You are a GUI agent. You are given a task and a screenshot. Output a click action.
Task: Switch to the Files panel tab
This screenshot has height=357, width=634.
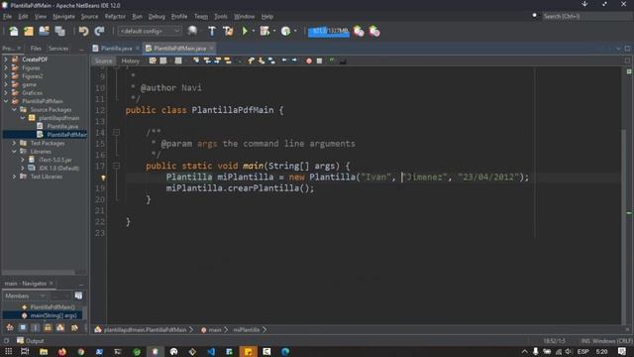36,49
